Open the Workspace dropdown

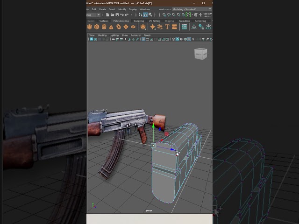coord(192,9)
